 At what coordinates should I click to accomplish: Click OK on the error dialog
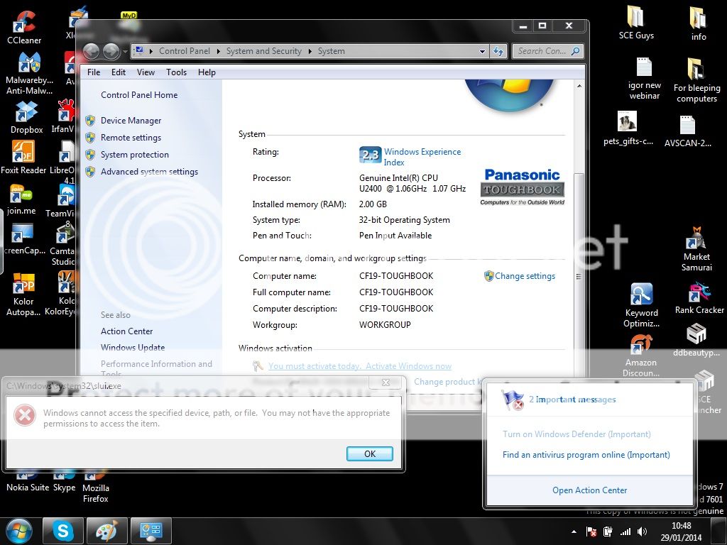pyautogui.click(x=369, y=454)
